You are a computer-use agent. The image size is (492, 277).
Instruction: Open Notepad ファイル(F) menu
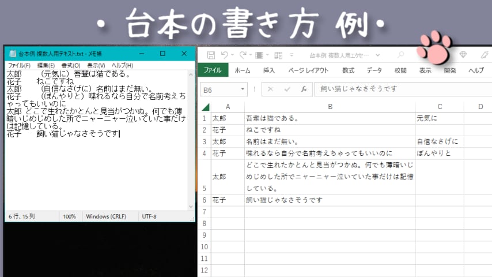pos(19,65)
